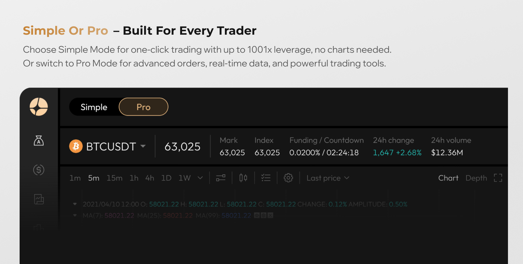The height and width of the screenshot is (264, 523).
Task: Open the checklist icon in the chart toolbar
Action: click(x=266, y=178)
